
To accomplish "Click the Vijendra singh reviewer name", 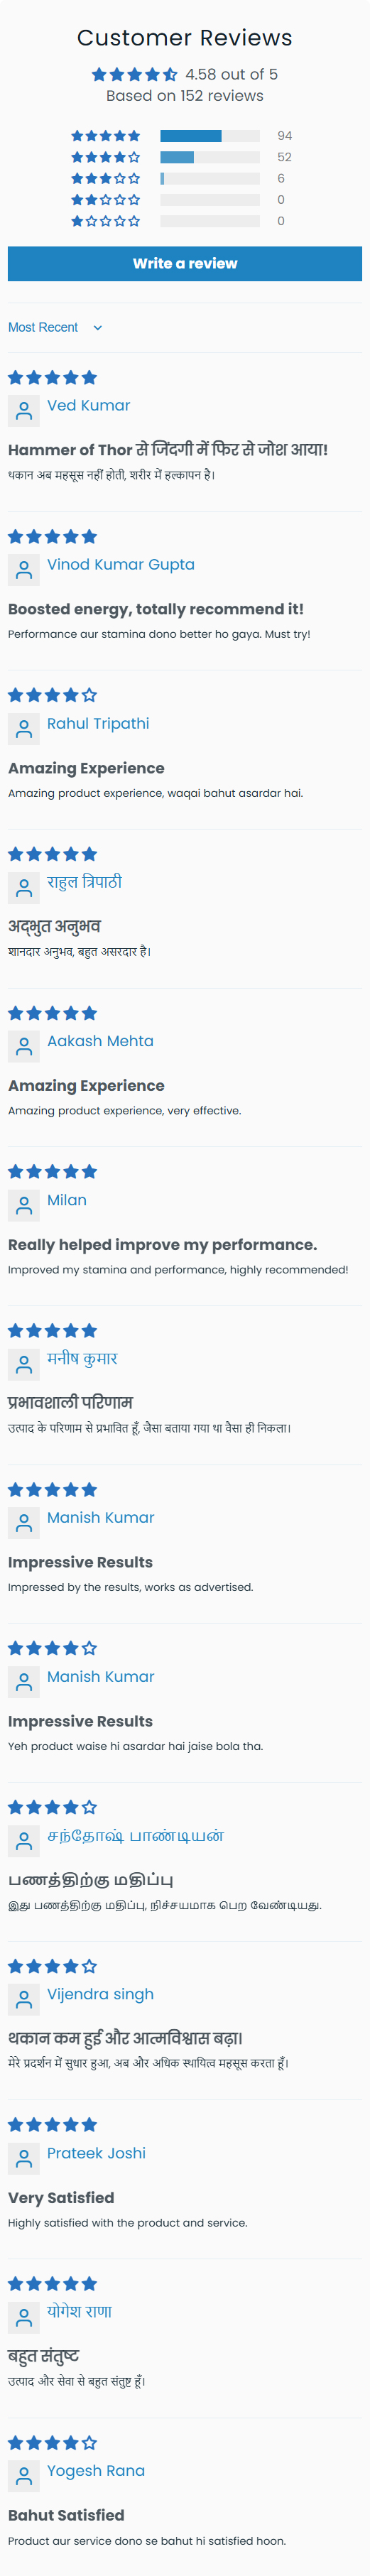I will tap(100, 1994).
